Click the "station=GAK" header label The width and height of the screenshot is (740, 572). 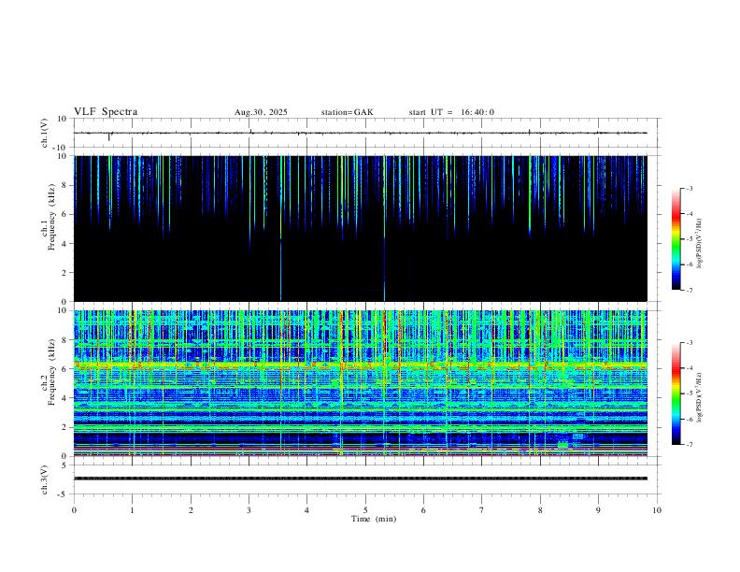[347, 112]
